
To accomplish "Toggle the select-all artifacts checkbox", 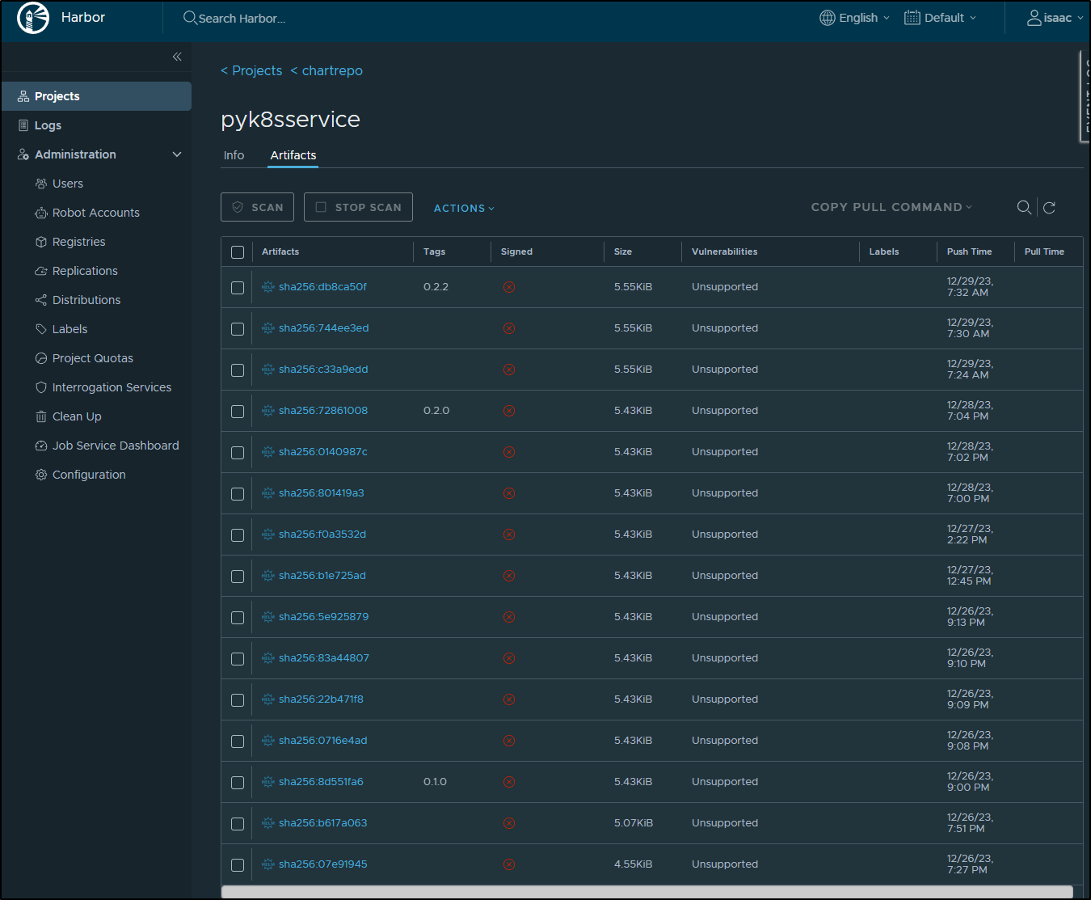I will 238,252.
